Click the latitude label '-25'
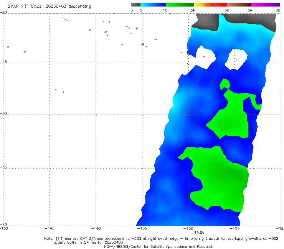Image resolution: width=284 pixels, height=249 pixels. [3, 62]
